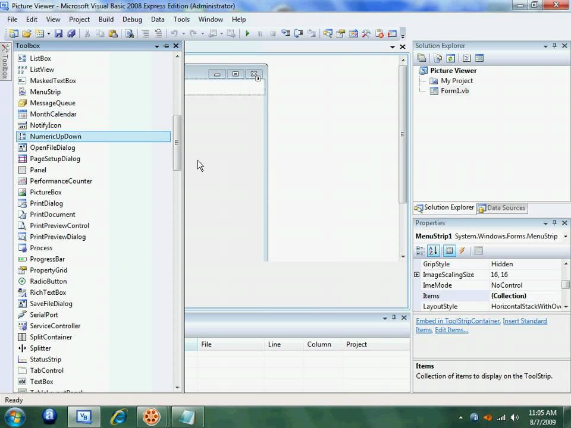Expand the ImageScalingSize property
Image resolution: width=571 pixels, height=428 pixels.
pyautogui.click(x=417, y=275)
